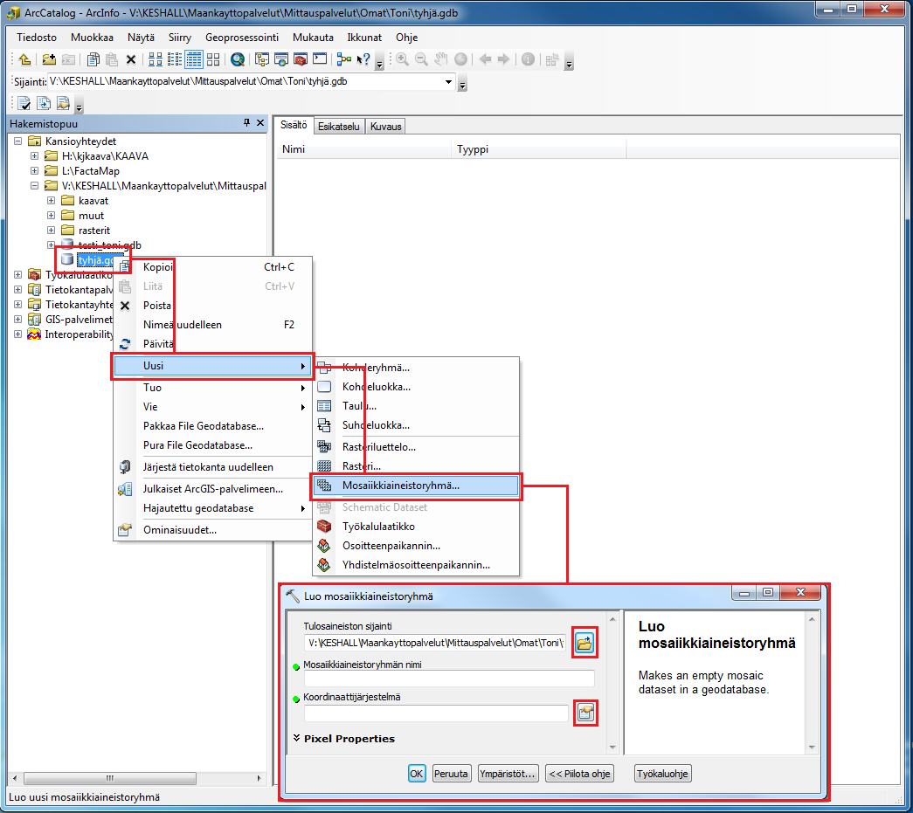
Task: Open the Search window icon
Action: click(x=281, y=59)
